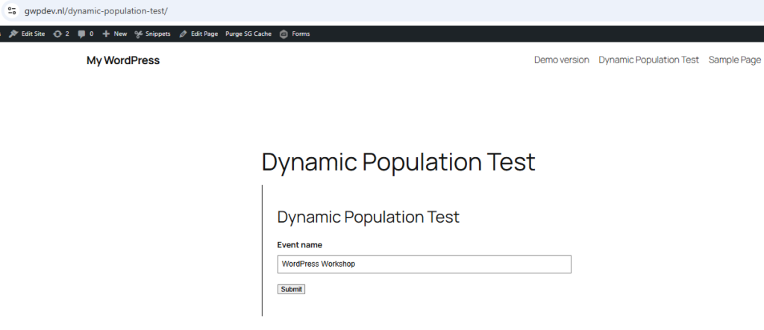Screen dimensions: 764x330
Task: Open the Sample Page nav link
Action: [735, 60]
